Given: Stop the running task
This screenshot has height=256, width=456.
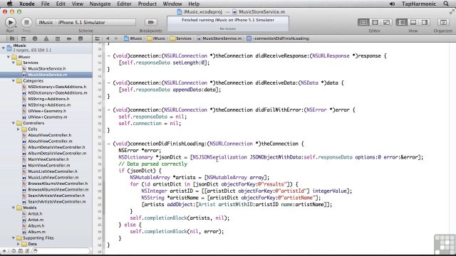Looking at the screenshot, I should 26,22.
